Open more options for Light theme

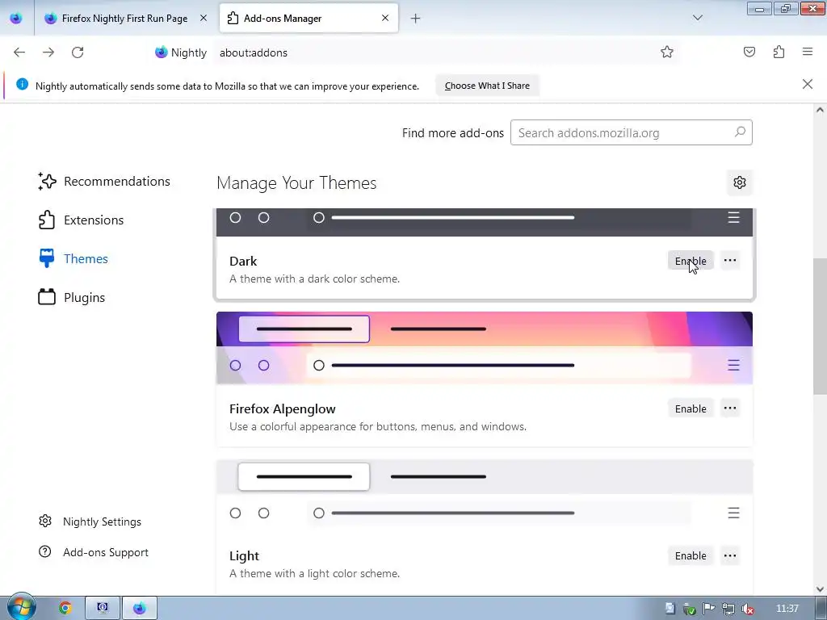730,555
